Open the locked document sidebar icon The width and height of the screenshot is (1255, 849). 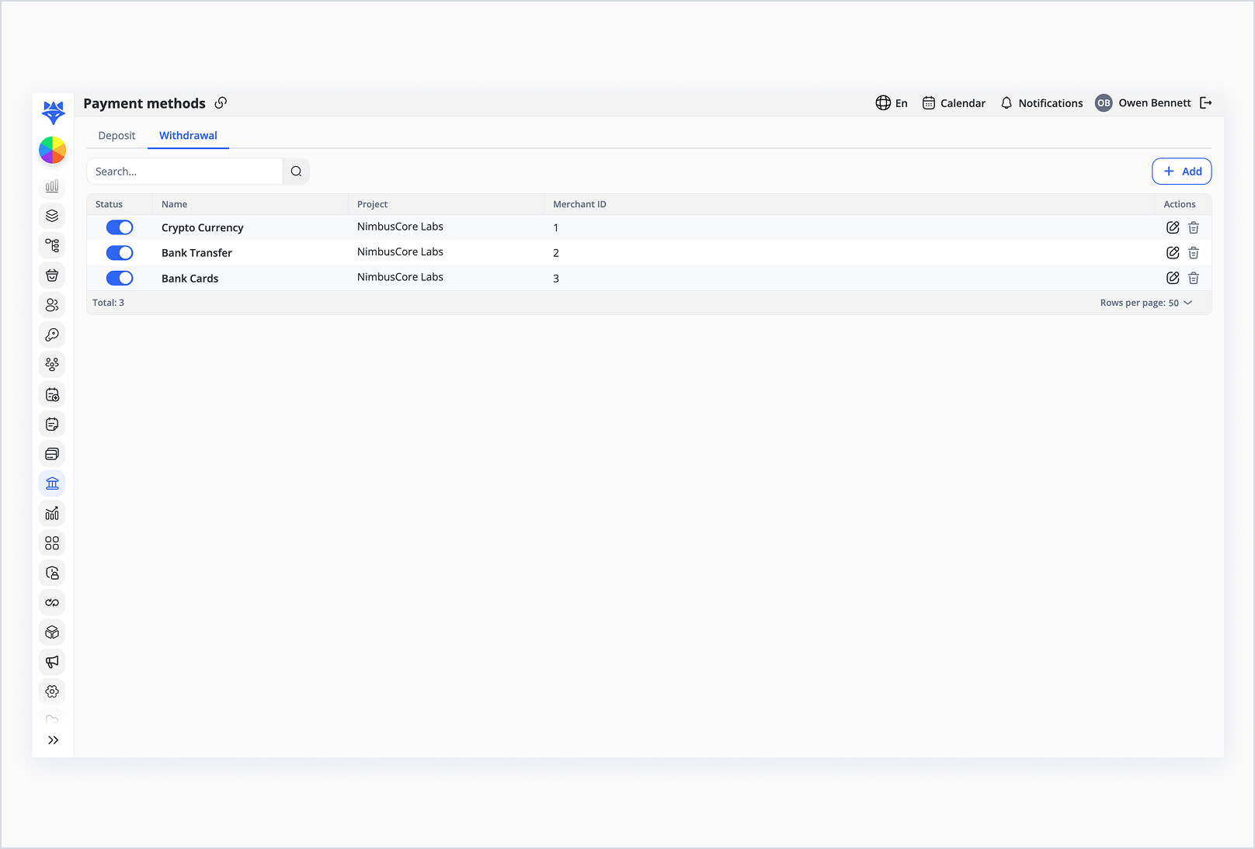pyautogui.click(x=52, y=573)
